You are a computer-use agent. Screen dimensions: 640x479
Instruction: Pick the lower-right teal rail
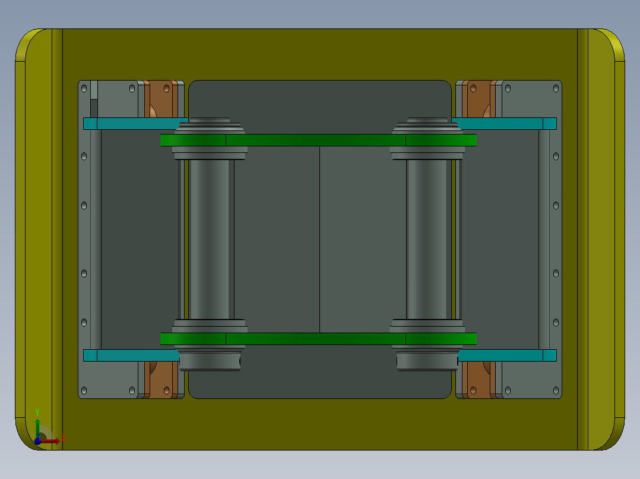(x=508, y=356)
